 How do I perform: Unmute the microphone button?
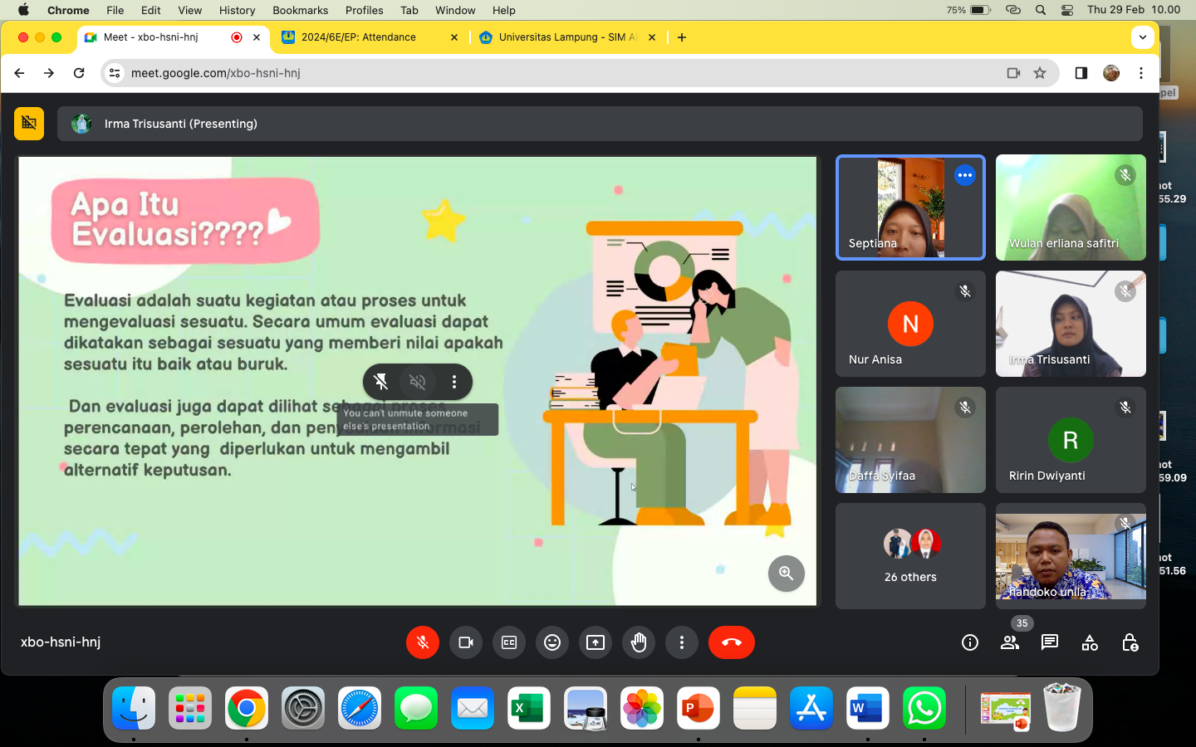pyautogui.click(x=423, y=642)
